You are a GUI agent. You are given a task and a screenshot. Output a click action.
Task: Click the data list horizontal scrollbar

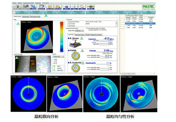click(x=138, y=73)
